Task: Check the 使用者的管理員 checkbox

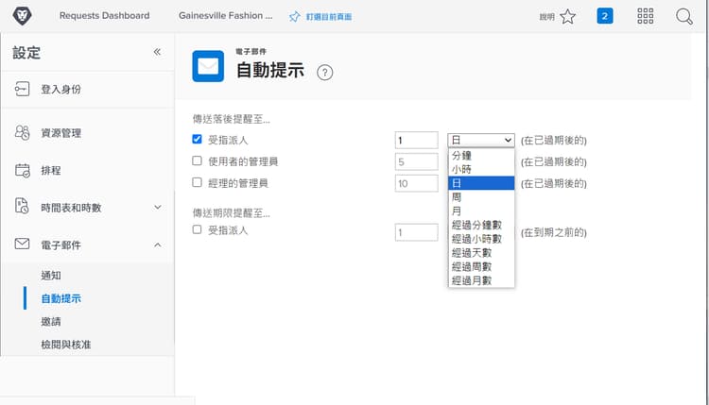Action: click(197, 160)
